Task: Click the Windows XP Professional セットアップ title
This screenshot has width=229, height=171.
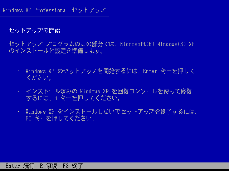Action: pyautogui.click(x=54, y=10)
